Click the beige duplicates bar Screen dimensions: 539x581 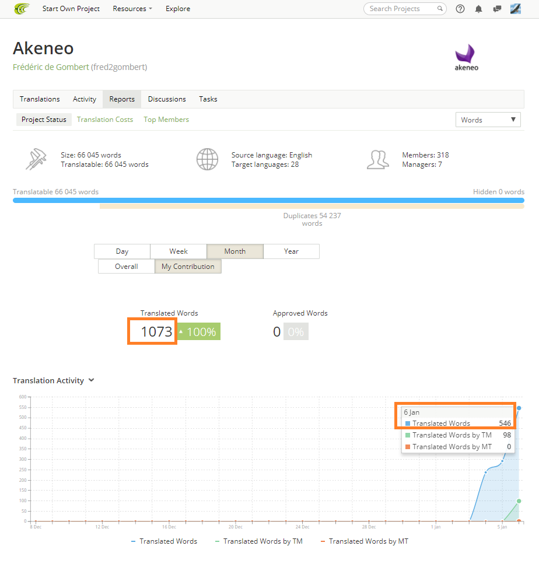[x=312, y=206]
